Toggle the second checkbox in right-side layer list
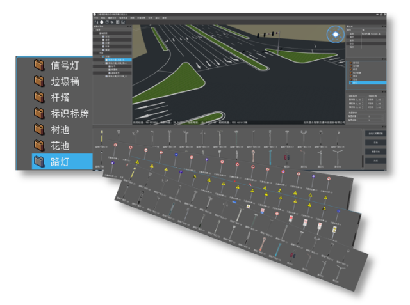The width and height of the screenshot is (410, 305). tap(350, 66)
